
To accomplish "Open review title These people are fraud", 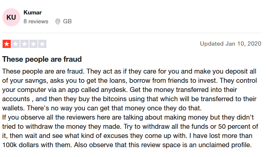I will [x=42, y=59].
